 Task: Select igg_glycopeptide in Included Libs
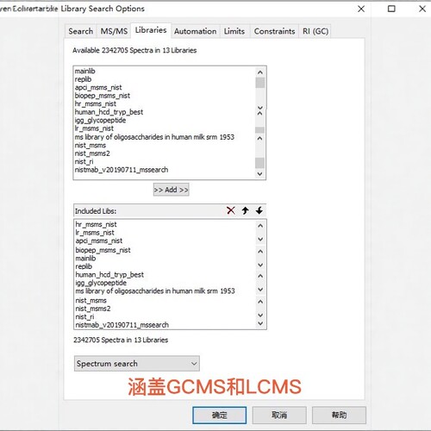coord(101,283)
